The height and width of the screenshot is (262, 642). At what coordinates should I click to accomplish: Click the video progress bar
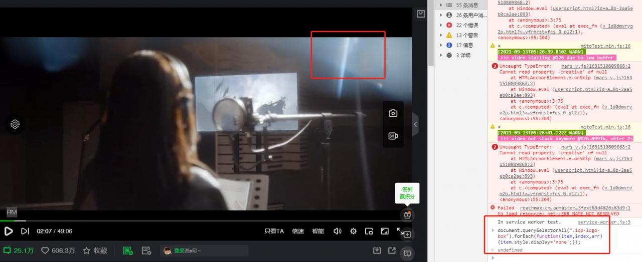tap(201, 220)
